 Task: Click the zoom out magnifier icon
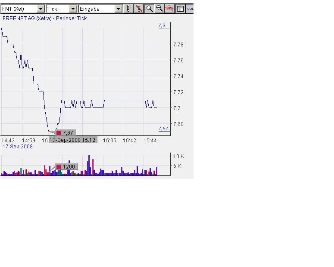click(x=159, y=9)
